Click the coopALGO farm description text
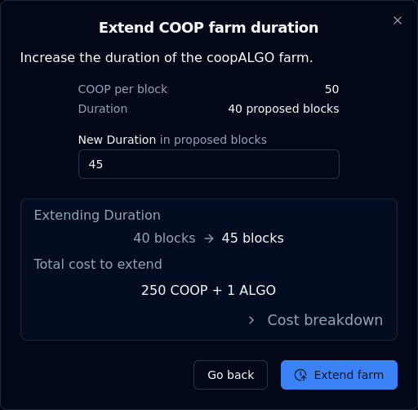The height and width of the screenshot is (410, 418). tap(167, 58)
